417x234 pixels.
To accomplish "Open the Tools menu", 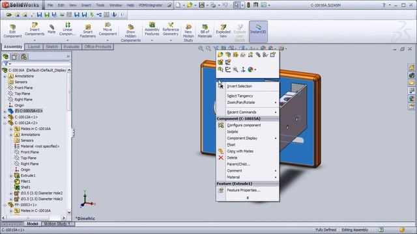I will click(100, 5).
